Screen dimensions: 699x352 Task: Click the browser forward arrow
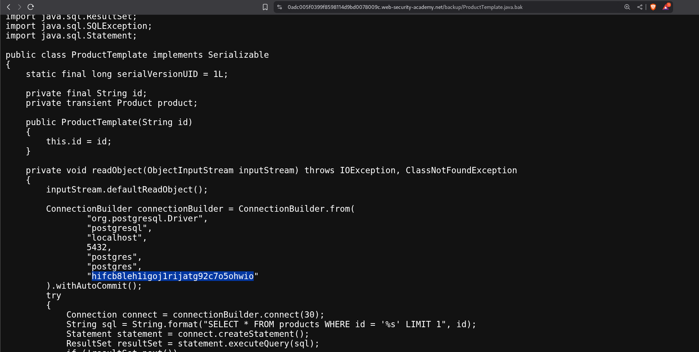(20, 7)
